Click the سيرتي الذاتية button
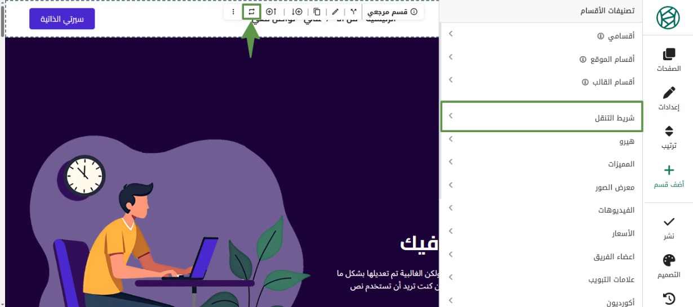 (x=62, y=19)
